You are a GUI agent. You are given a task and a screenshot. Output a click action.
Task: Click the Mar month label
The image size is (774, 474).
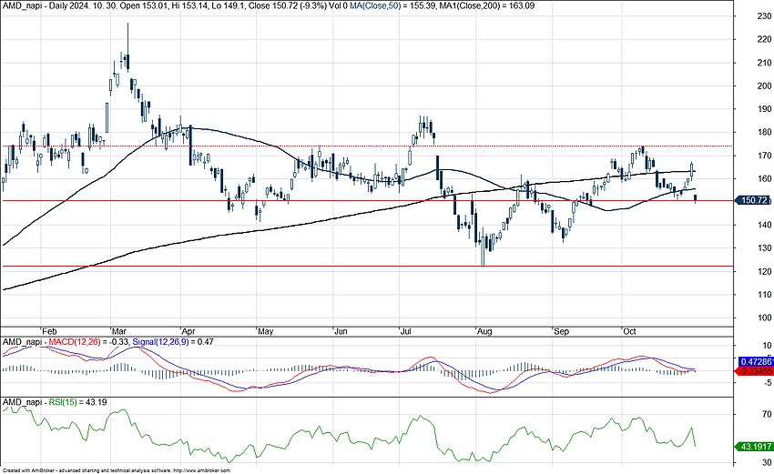[119, 331]
